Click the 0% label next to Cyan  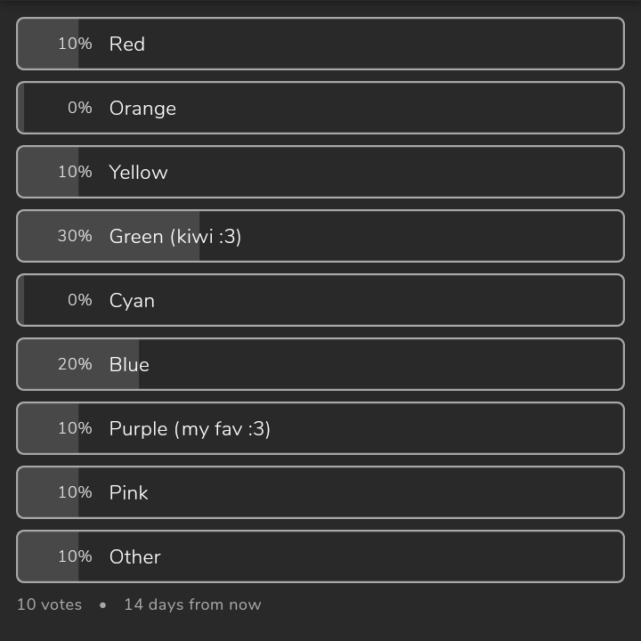point(79,300)
